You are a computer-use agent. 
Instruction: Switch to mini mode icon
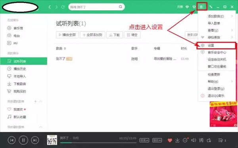coord(211,7)
